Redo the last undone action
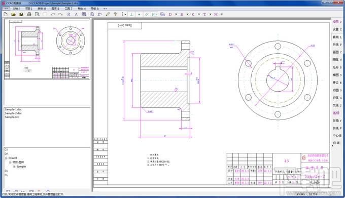This screenshot has height=198, width=345. point(60,14)
